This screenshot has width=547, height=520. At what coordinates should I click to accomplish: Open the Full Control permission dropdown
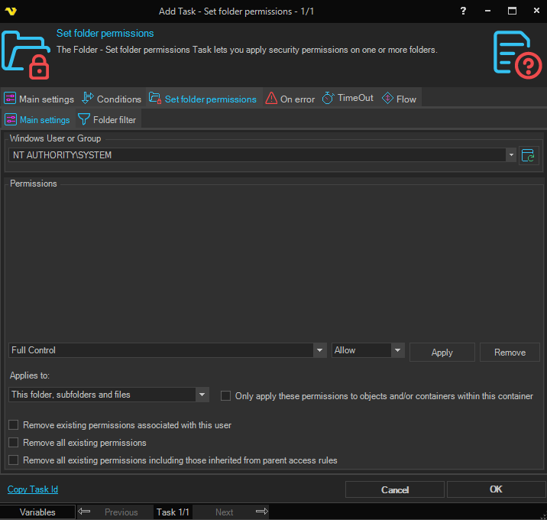320,350
